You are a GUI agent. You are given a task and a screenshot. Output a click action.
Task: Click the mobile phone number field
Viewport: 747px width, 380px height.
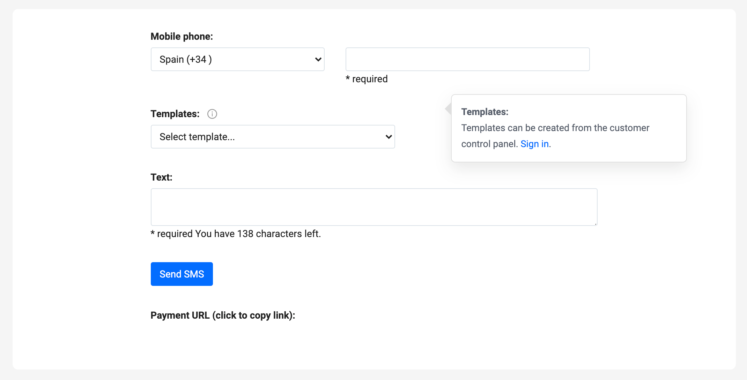click(x=468, y=59)
